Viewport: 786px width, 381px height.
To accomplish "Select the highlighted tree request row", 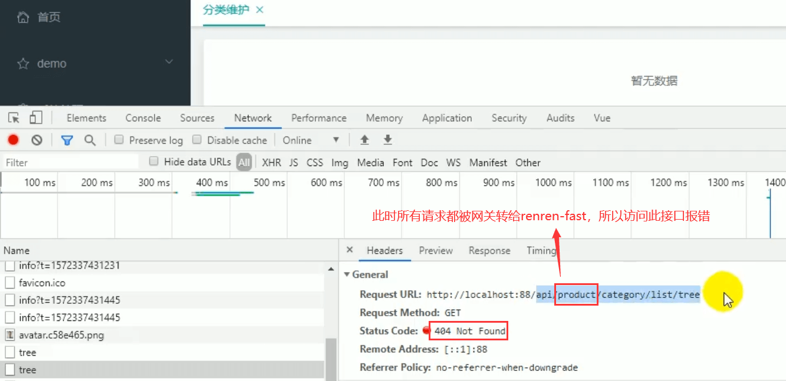I will pos(162,370).
